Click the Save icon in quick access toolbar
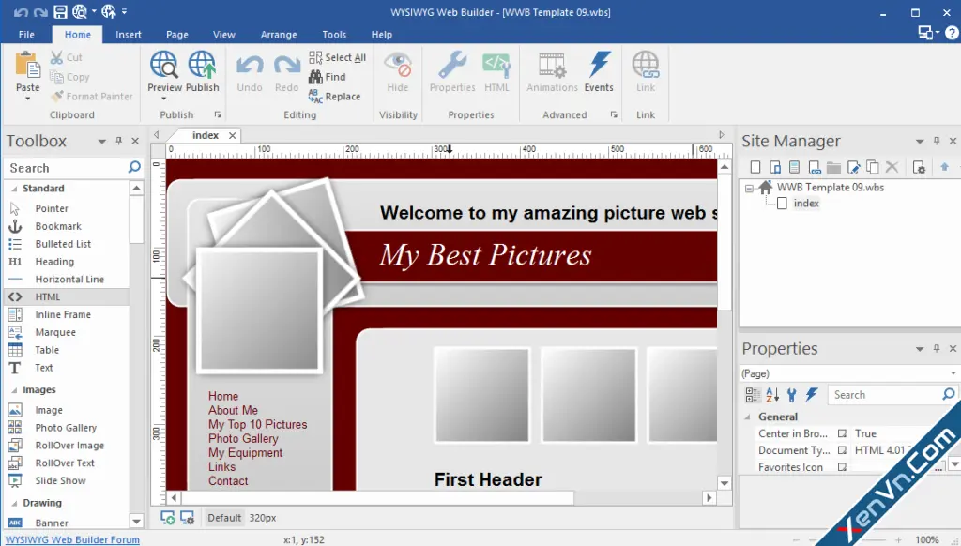 [60, 11]
